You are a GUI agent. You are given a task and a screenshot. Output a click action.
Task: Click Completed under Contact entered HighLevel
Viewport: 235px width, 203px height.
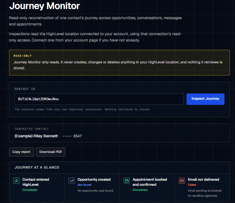point(30,190)
